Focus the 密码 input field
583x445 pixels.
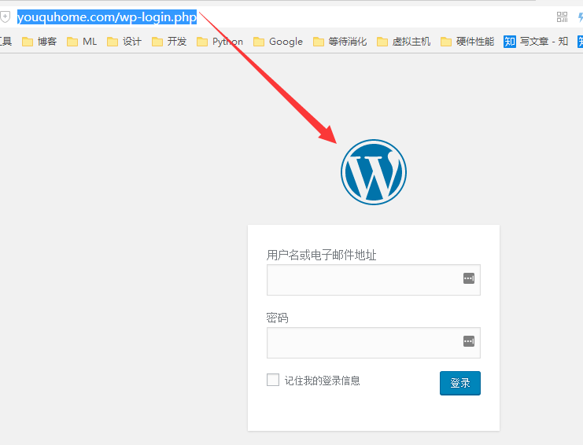click(x=374, y=343)
